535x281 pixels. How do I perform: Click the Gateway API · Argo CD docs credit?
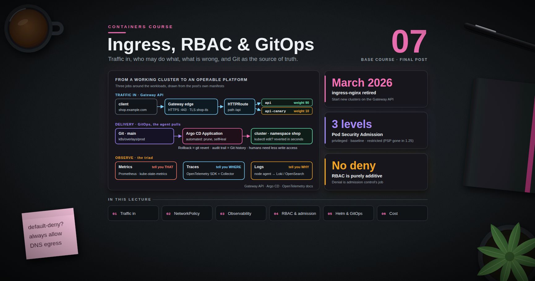pyautogui.click(x=278, y=186)
